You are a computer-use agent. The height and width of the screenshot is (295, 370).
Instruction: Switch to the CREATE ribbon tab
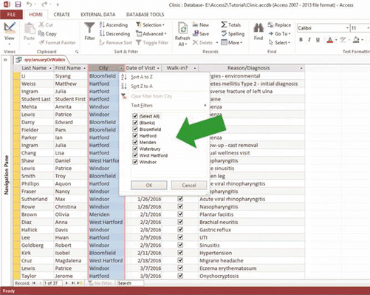tap(61, 15)
